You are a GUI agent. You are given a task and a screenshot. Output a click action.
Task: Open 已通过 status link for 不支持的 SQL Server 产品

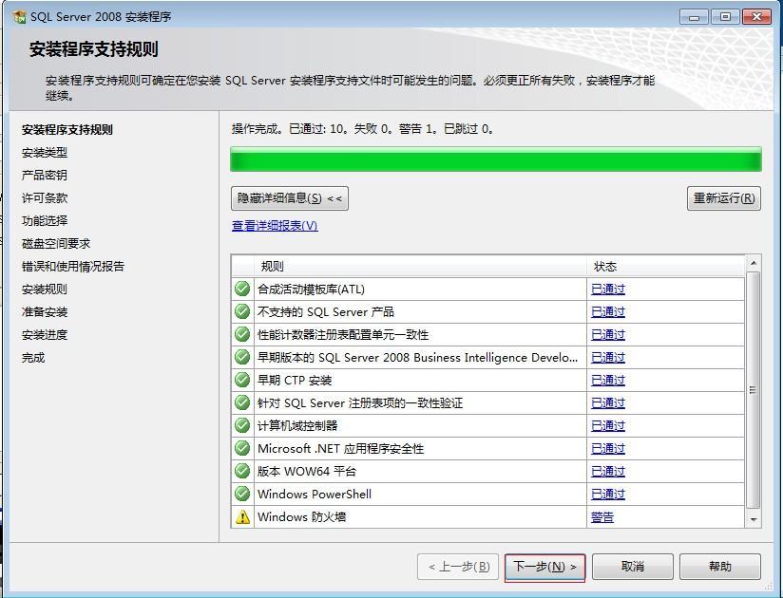(x=608, y=312)
